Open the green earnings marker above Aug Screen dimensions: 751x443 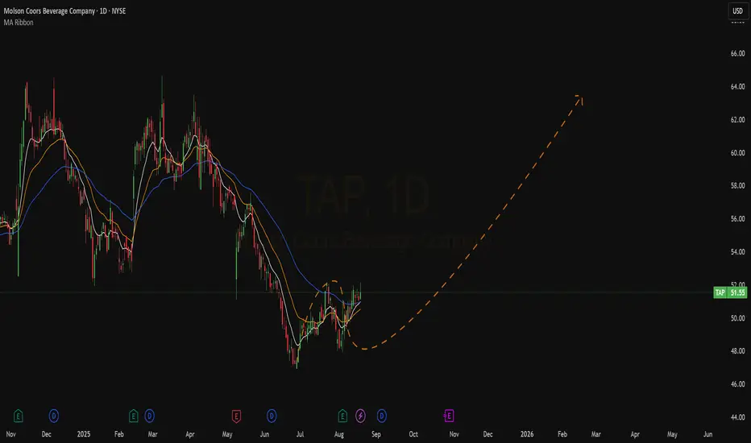point(342,416)
